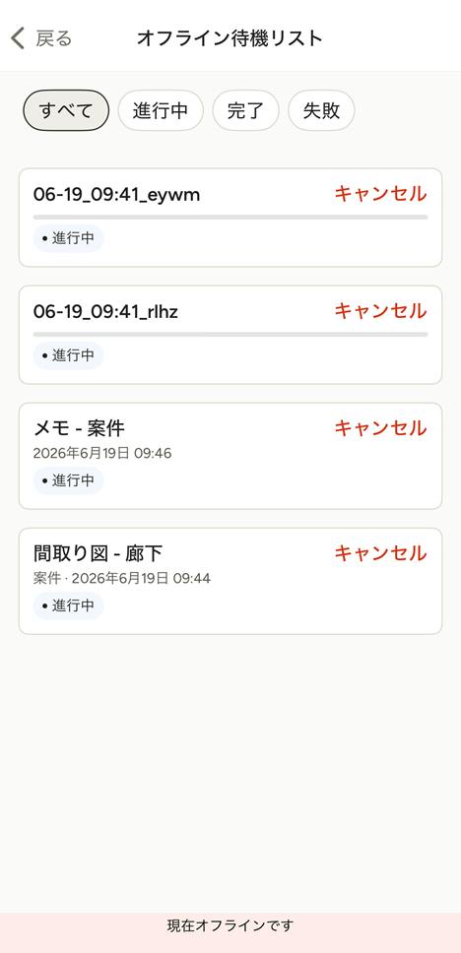Click the progress bar of eywm item
The height and width of the screenshot is (953, 461).
pos(230,217)
